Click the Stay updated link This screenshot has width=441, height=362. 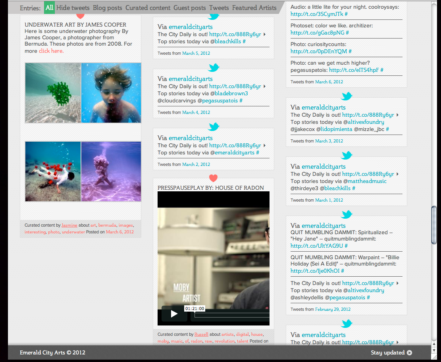(x=387, y=353)
